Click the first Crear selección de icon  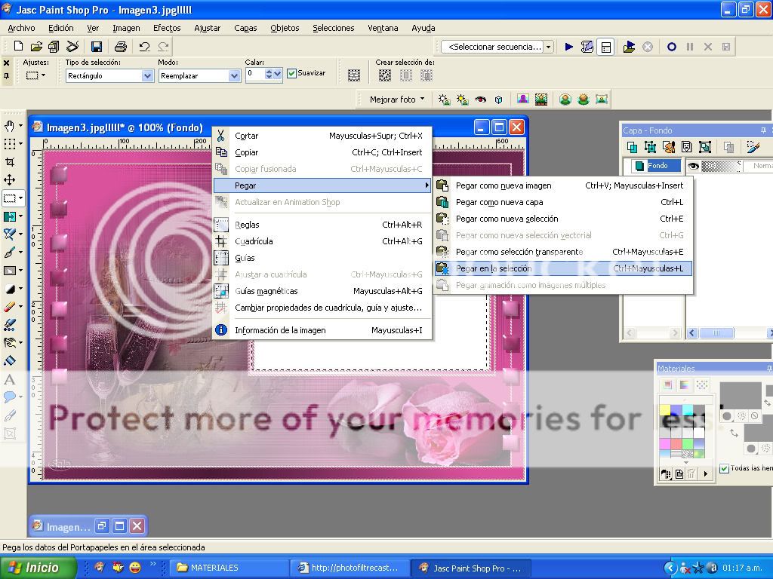385,75
